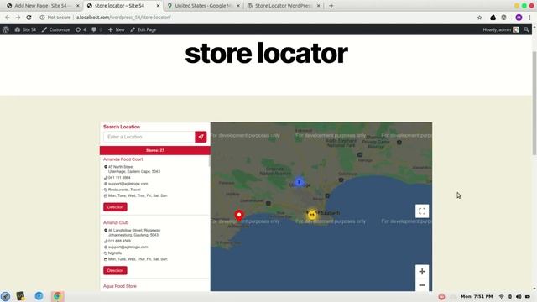Click the Stores: 27 count bar
537x302 pixels.
154,150
